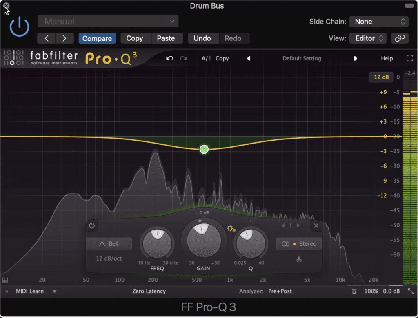Toggle full screen mode icon
This screenshot has height=318, width=418.
[409, 58]
